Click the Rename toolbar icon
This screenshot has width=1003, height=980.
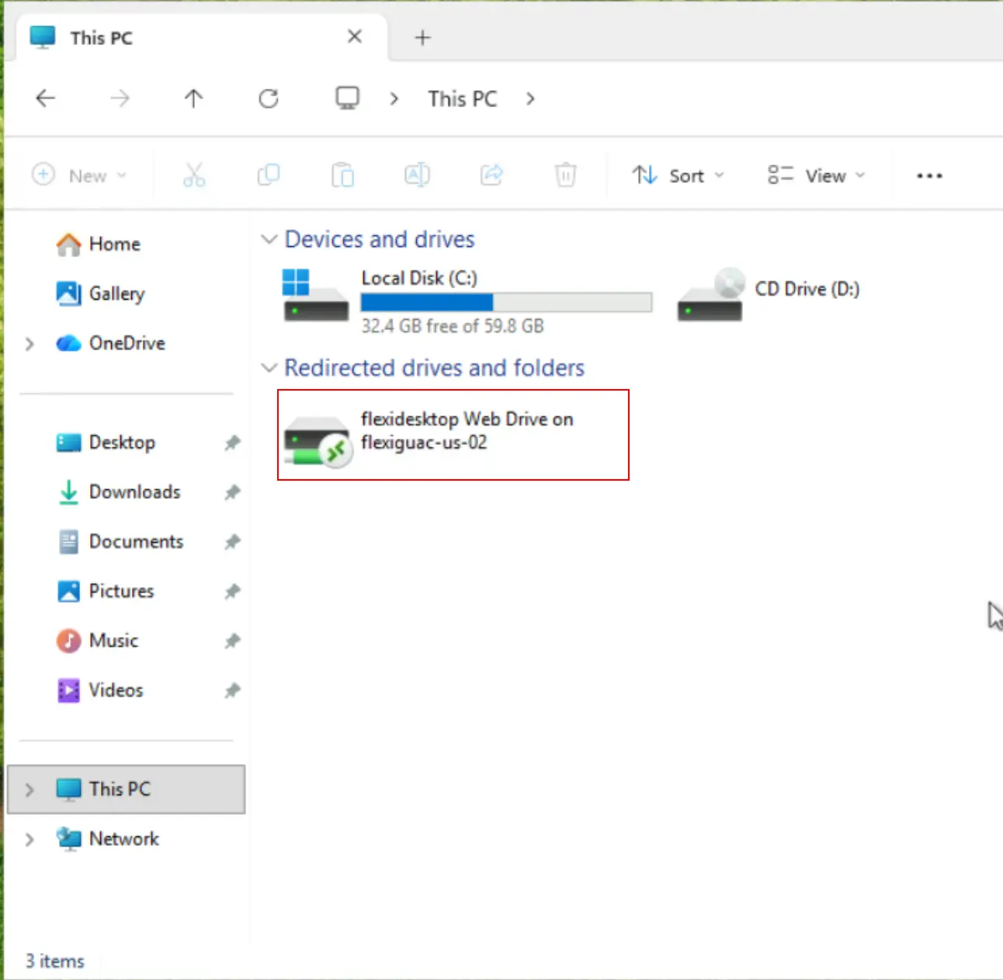[x=417, y=175]
